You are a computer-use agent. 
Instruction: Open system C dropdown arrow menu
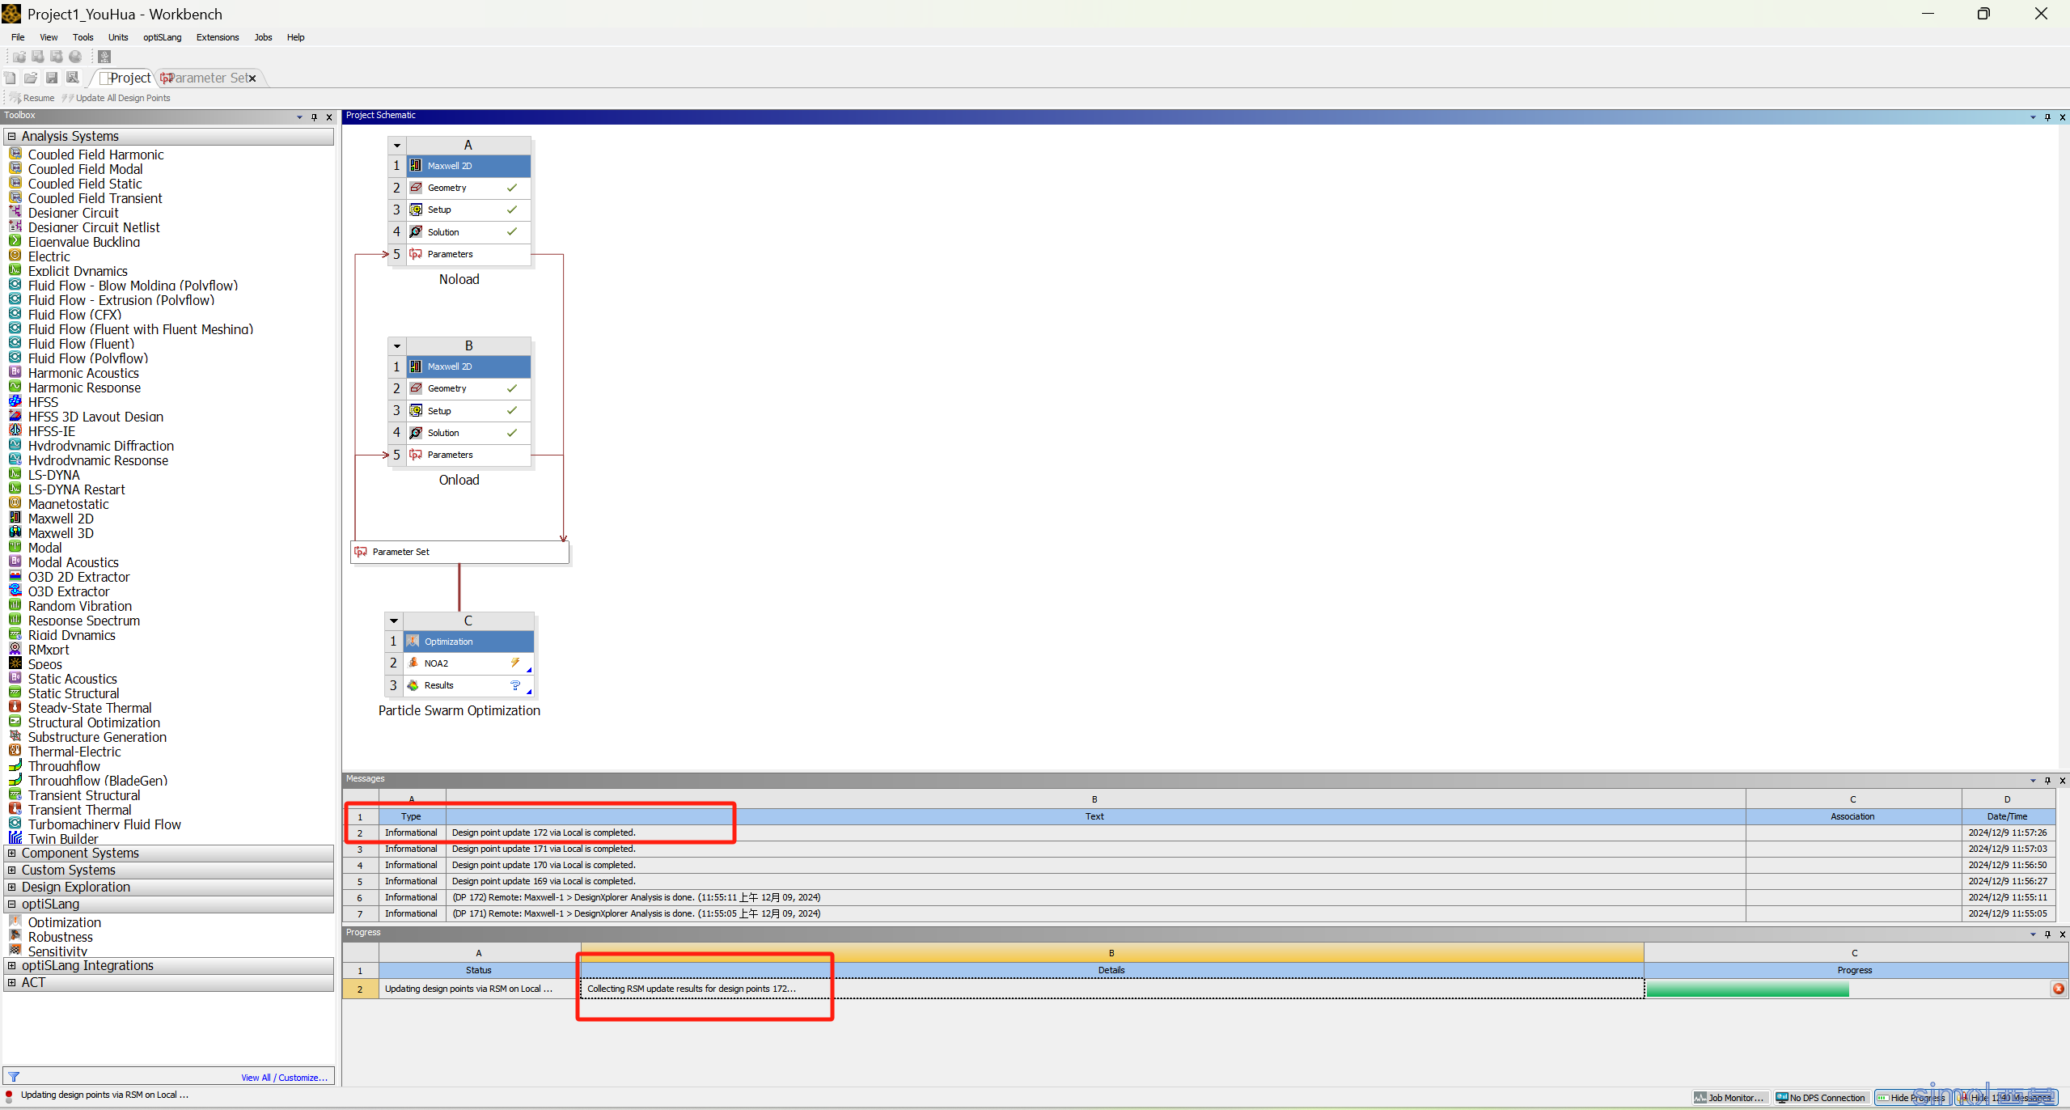(394, 621)
